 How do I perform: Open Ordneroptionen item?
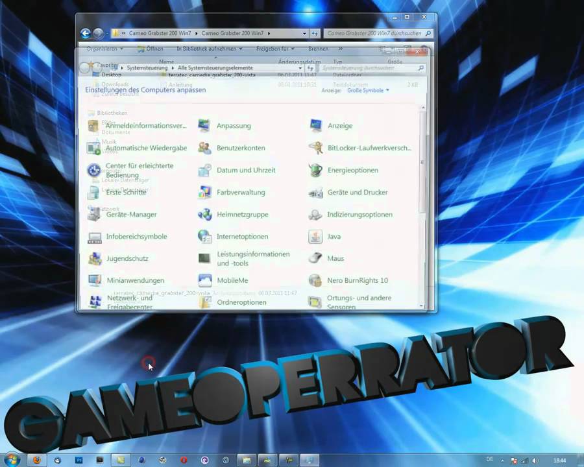click(x=232, y=302)
